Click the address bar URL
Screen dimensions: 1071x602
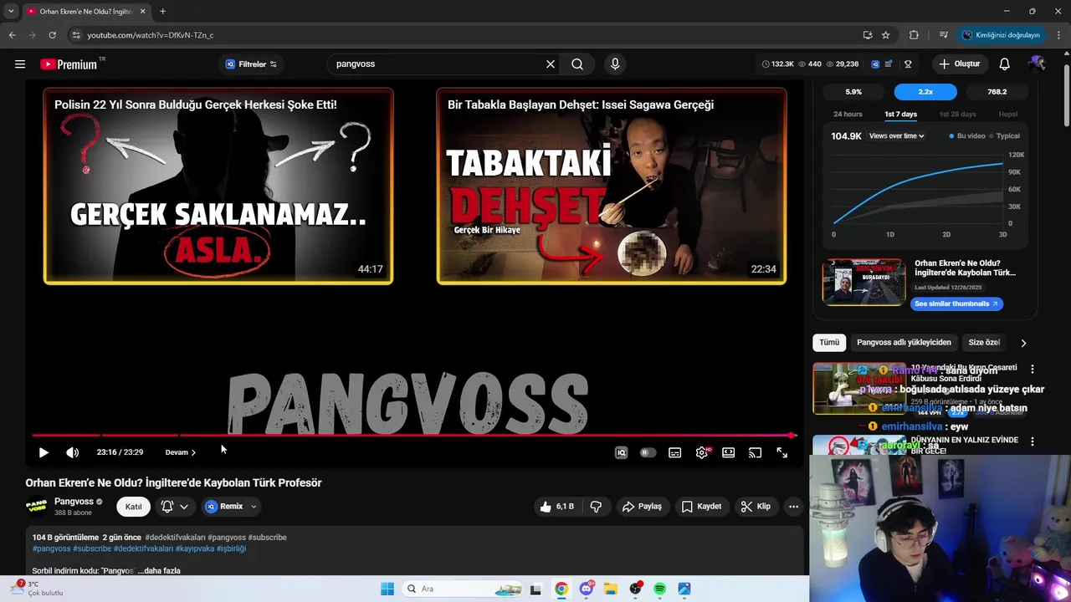click(x=151, y=35)
